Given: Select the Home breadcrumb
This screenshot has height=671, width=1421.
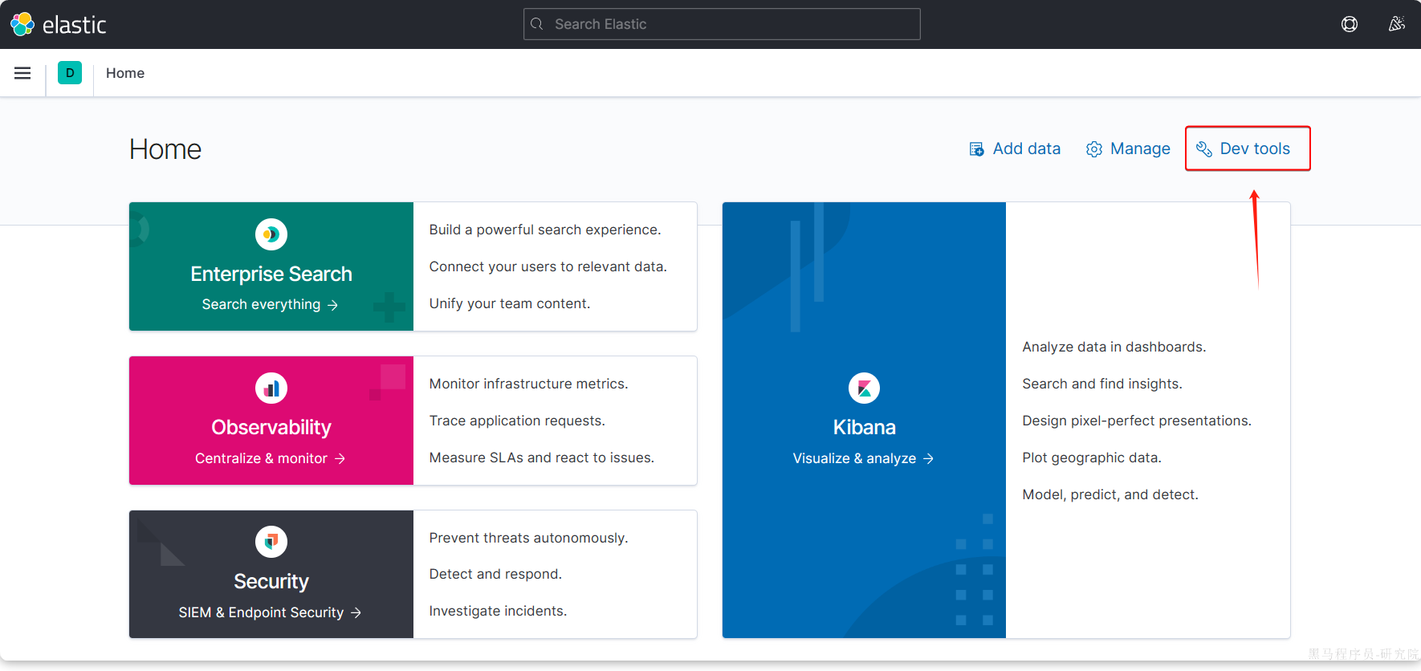Looking at the screenshot, I should point(125,73).
